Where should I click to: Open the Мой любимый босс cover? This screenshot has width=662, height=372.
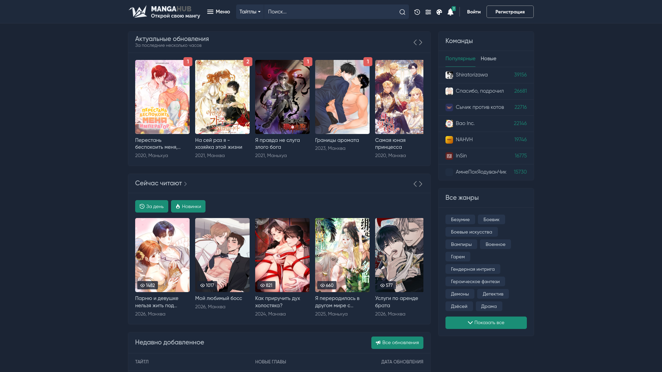[x=222, y=255]
